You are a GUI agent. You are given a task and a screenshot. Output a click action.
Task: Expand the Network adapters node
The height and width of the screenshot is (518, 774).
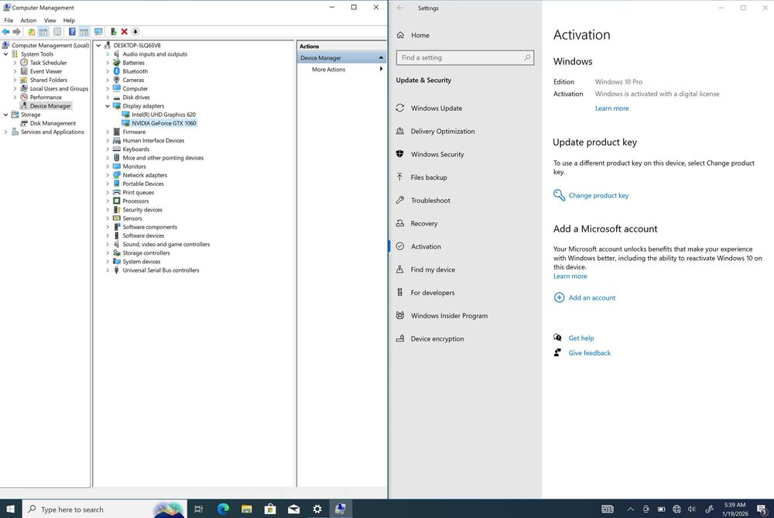point(108,175)
